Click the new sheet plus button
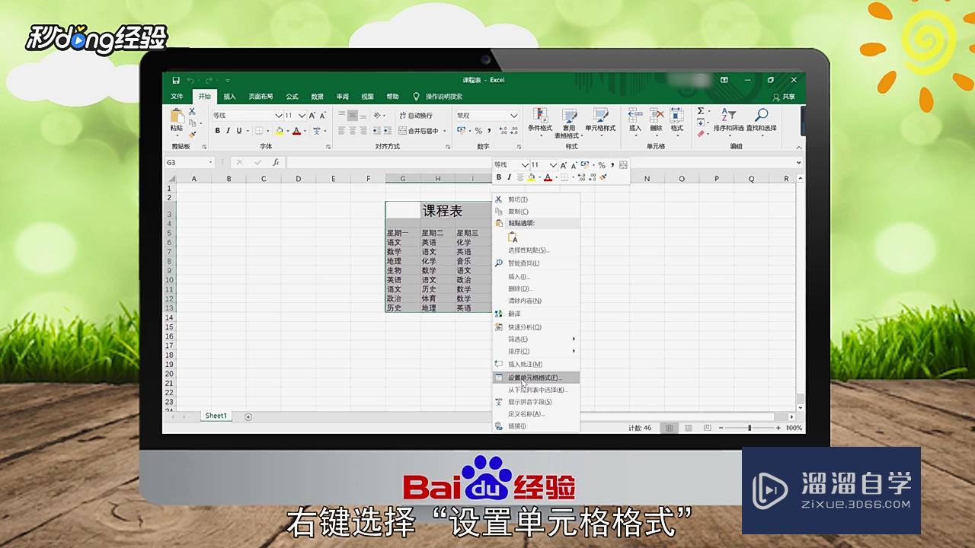975x548 pixels. 248,416
